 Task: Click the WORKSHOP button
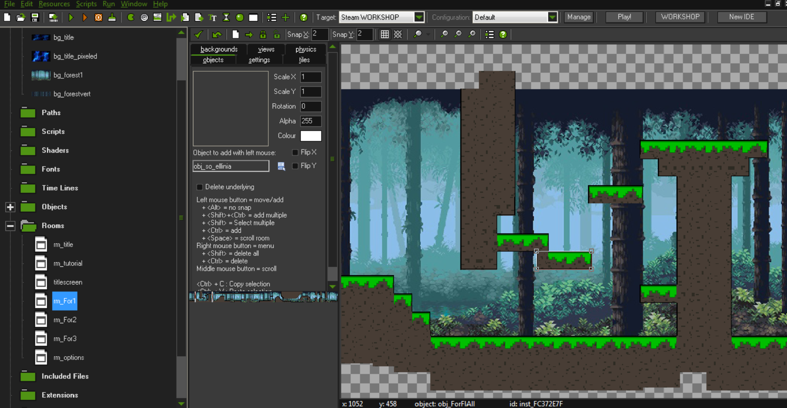(x=680, y=17)
